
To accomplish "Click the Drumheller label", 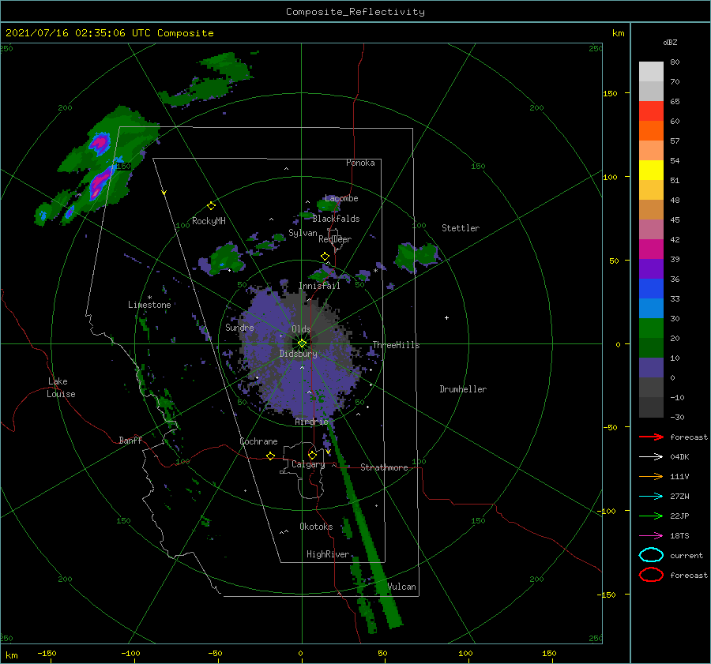I will coord(463,389).
